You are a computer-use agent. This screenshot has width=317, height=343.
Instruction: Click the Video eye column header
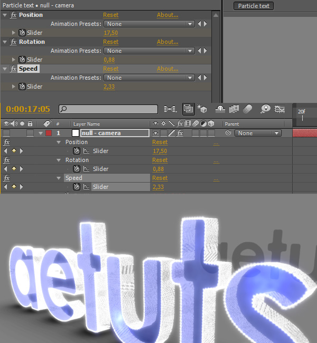click(6, 123)
